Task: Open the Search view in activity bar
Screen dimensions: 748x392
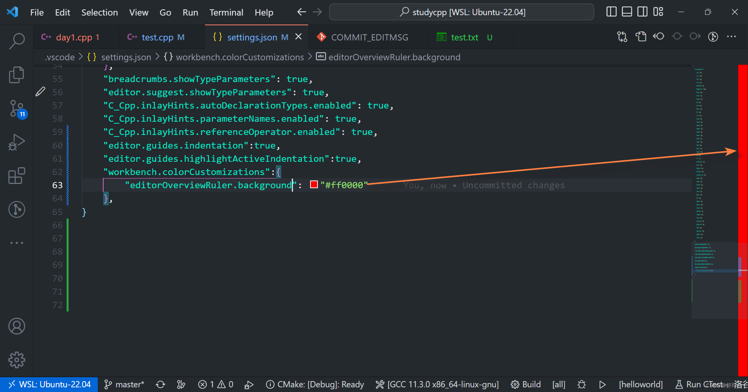Action: (17, 41)
